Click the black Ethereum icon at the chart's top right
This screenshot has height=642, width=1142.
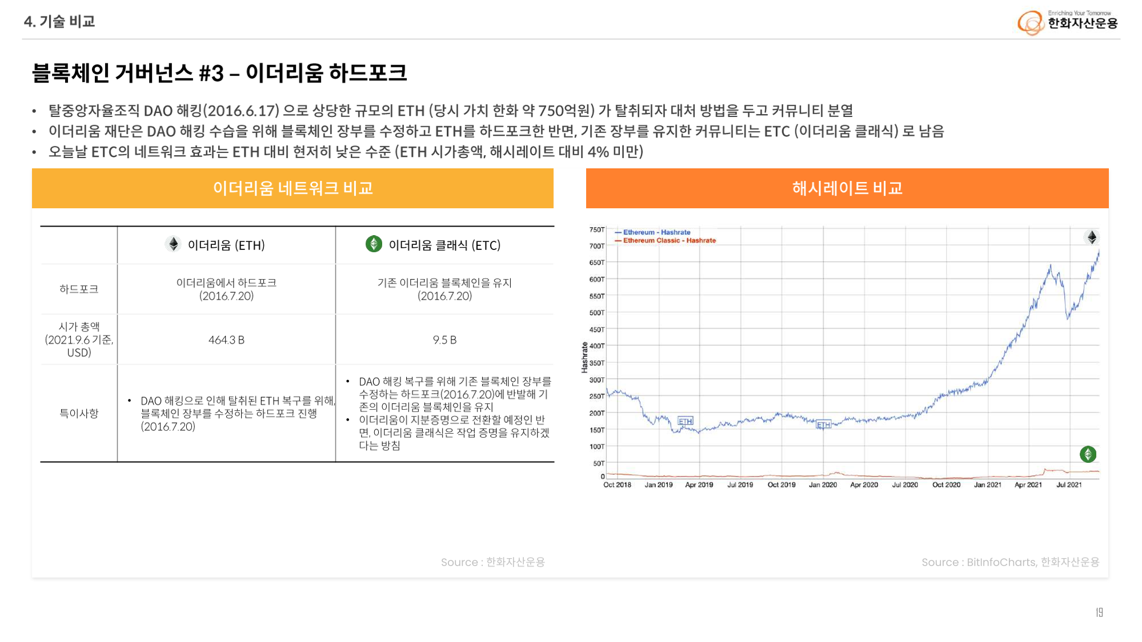[1092, 237]
